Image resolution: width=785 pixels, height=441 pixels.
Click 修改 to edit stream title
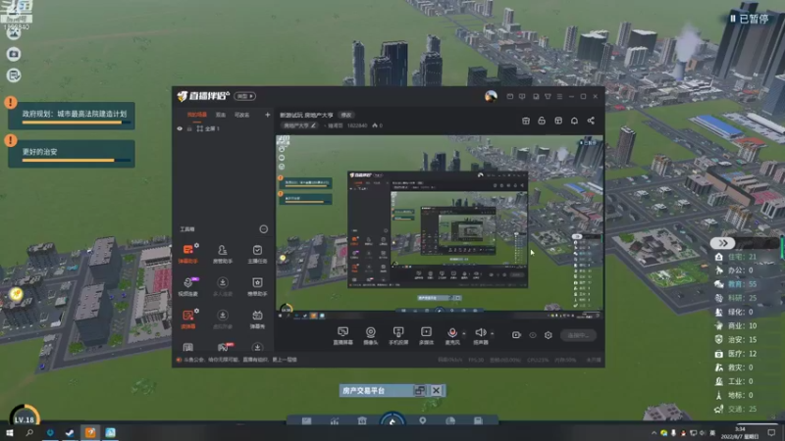pos(346,115)
